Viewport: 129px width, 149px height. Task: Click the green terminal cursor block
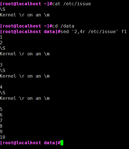(x=62, y=143)
